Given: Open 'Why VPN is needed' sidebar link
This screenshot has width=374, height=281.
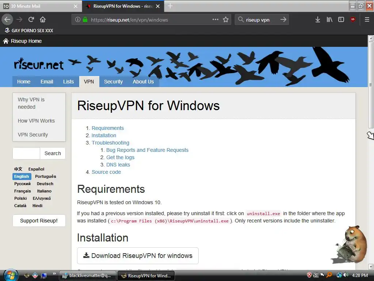Looking at the screenshot, I should (x=31, y=103).
